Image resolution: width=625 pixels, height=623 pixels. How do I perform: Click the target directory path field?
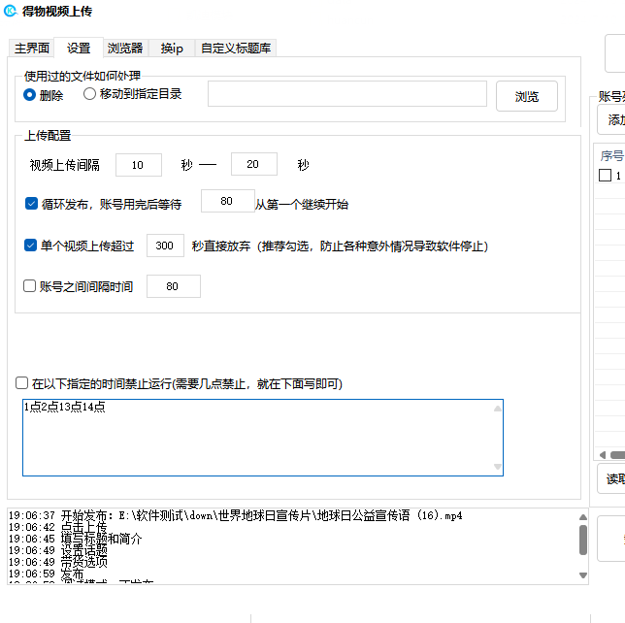347,94
